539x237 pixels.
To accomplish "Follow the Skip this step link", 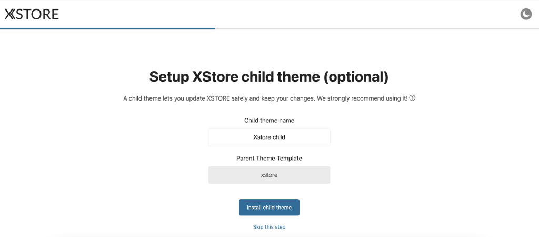I will click(269, 227).
